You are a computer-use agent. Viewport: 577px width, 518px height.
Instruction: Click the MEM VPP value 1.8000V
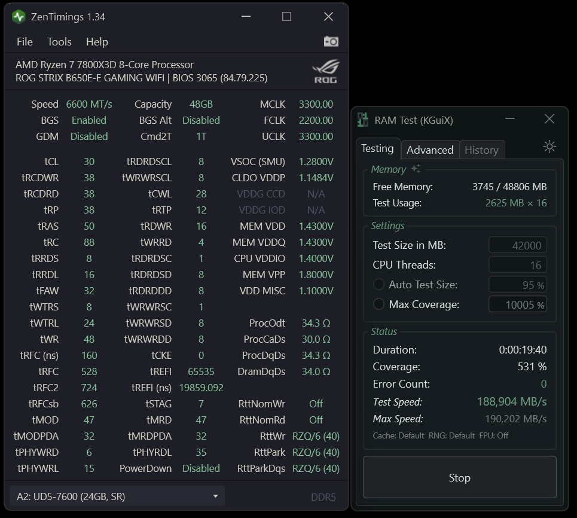coord(316,275)
